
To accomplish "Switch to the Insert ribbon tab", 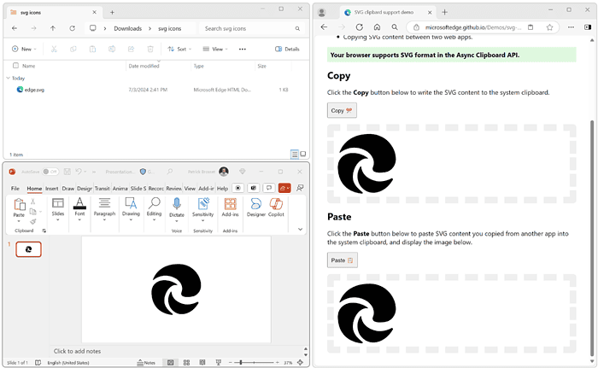I will pos(51,189).
